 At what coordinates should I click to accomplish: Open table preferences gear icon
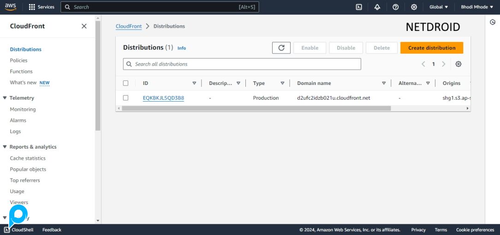click(x=458, y=64)
